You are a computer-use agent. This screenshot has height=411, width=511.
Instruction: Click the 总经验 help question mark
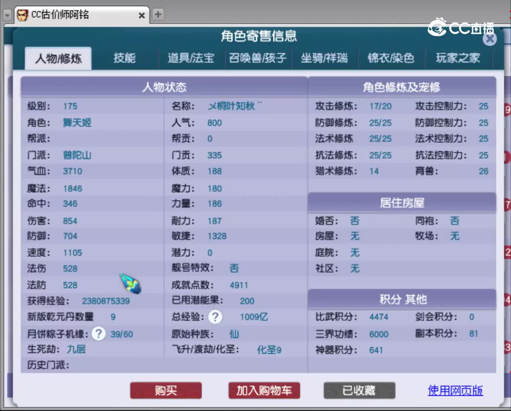click(x=215, y=317)
